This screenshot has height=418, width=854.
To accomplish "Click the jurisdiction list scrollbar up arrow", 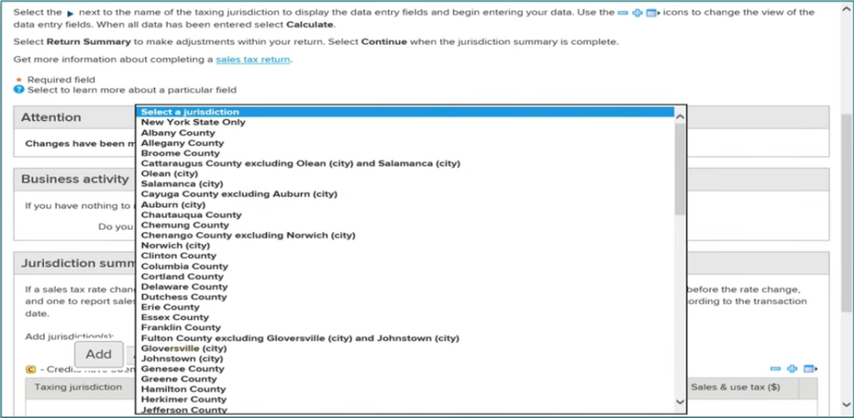I will coord(680,116).
